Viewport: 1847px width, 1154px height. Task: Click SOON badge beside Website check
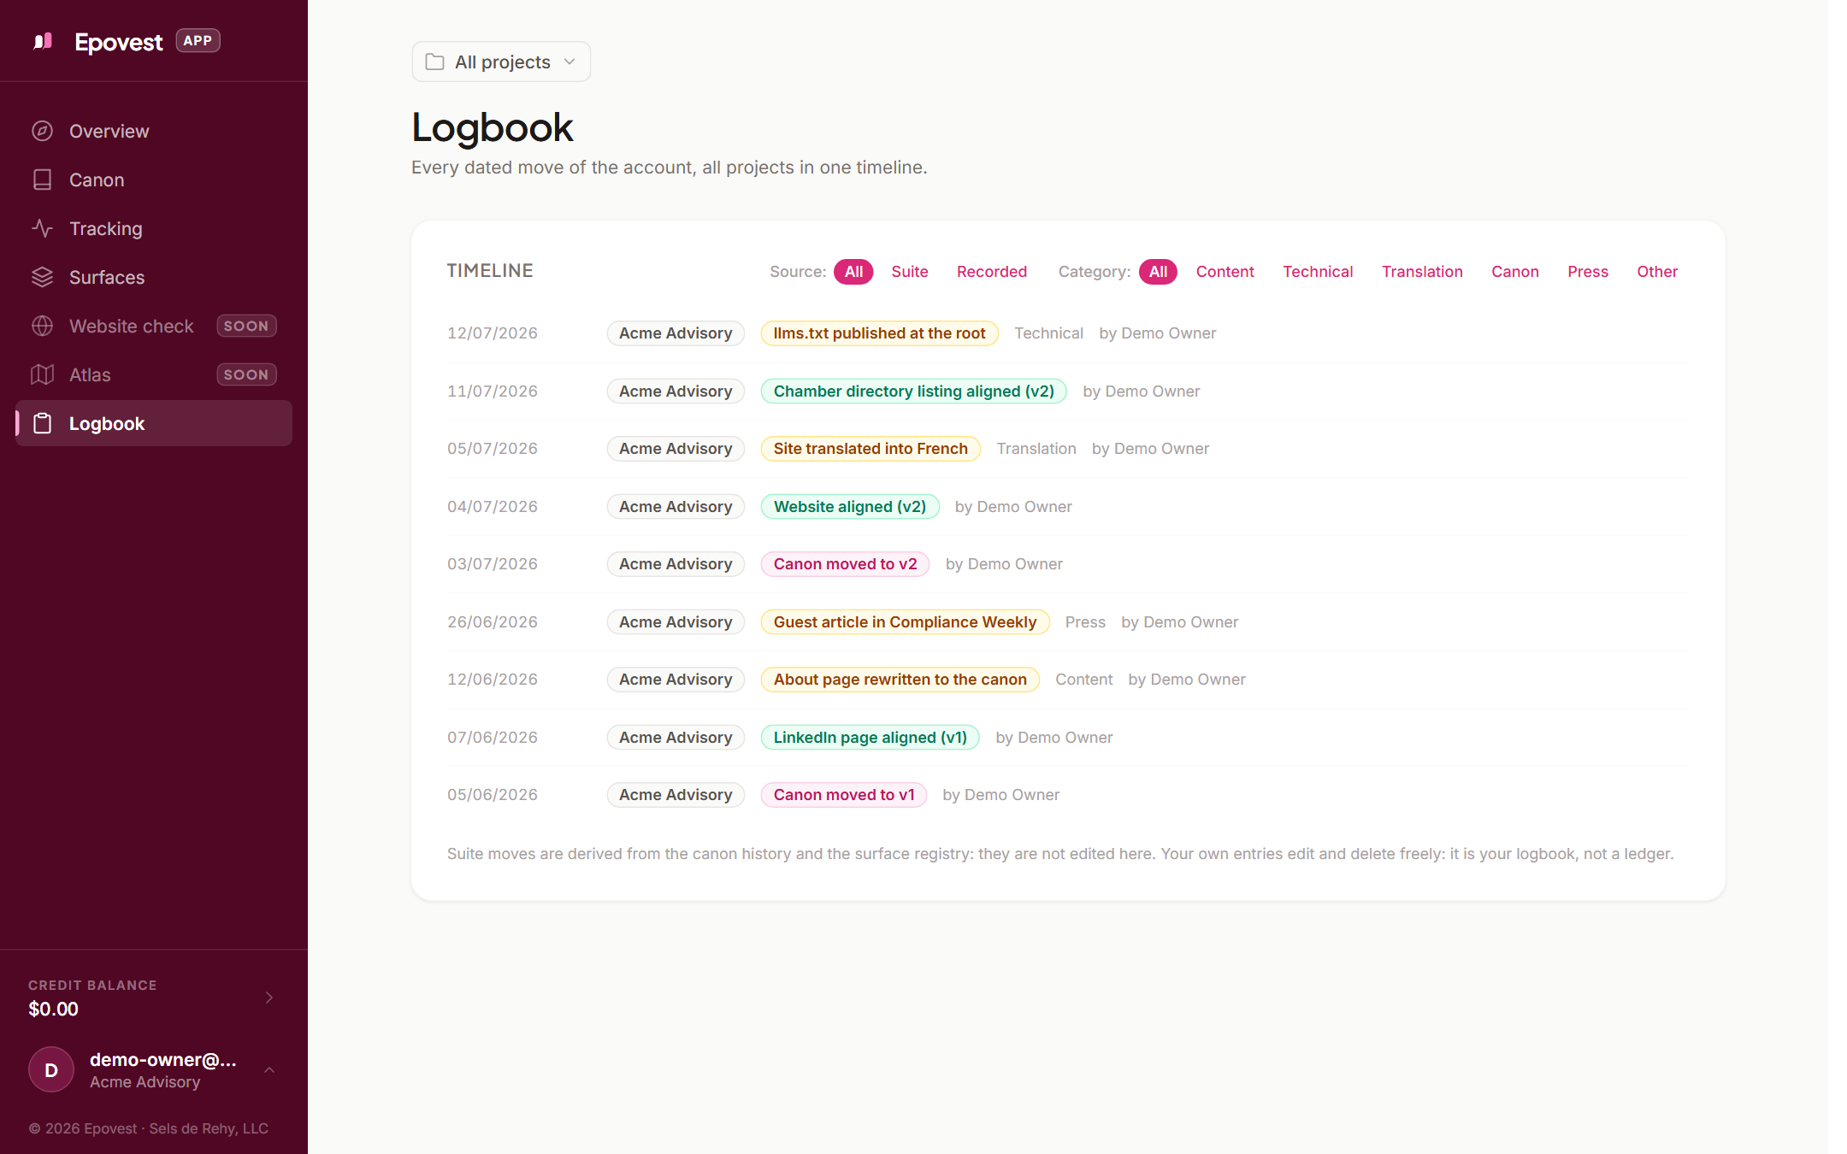coord(246,326)
